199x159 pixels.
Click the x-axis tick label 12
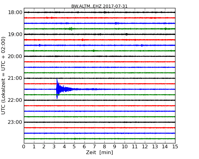tap(145, 147)
